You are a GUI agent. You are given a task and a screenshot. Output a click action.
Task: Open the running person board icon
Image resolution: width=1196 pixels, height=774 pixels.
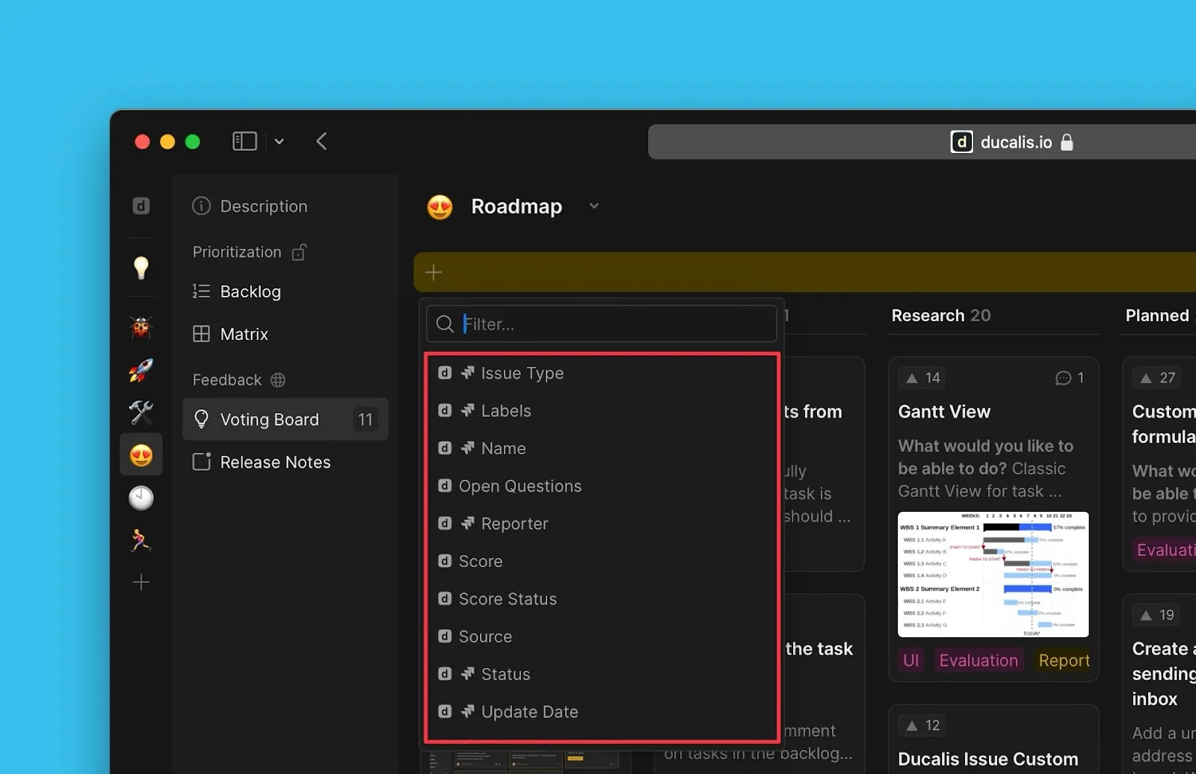pyautogui.click(x=141, y=540)
